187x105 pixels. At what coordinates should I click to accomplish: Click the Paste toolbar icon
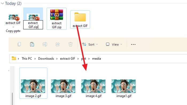pyautogui.click(x=32, y=44)
